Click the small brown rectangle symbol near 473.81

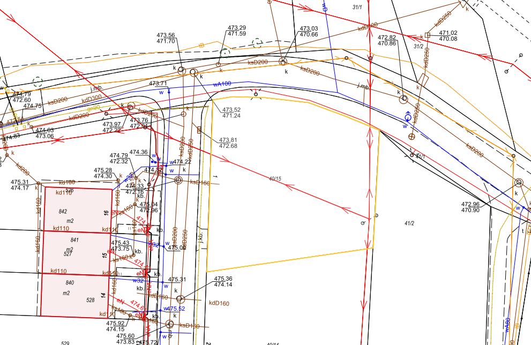199,130
